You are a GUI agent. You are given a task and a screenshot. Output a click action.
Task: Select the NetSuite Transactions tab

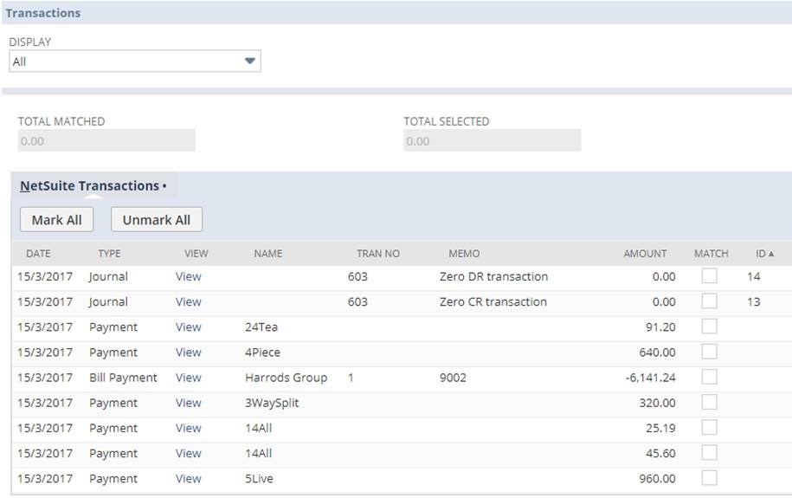(x=90, y=186)
